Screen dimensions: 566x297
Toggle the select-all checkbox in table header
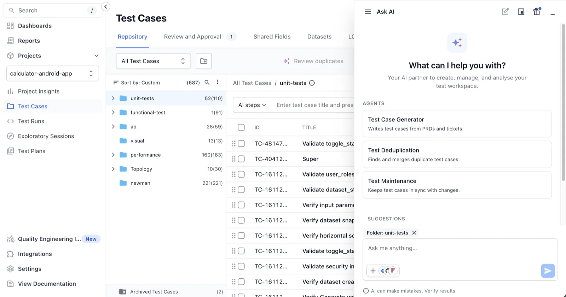pyautogui.click(x=241, y=127)
